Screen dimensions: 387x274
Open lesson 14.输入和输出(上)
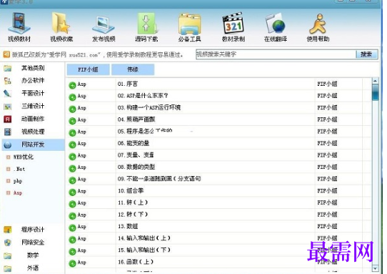click(x=144, y=238)
